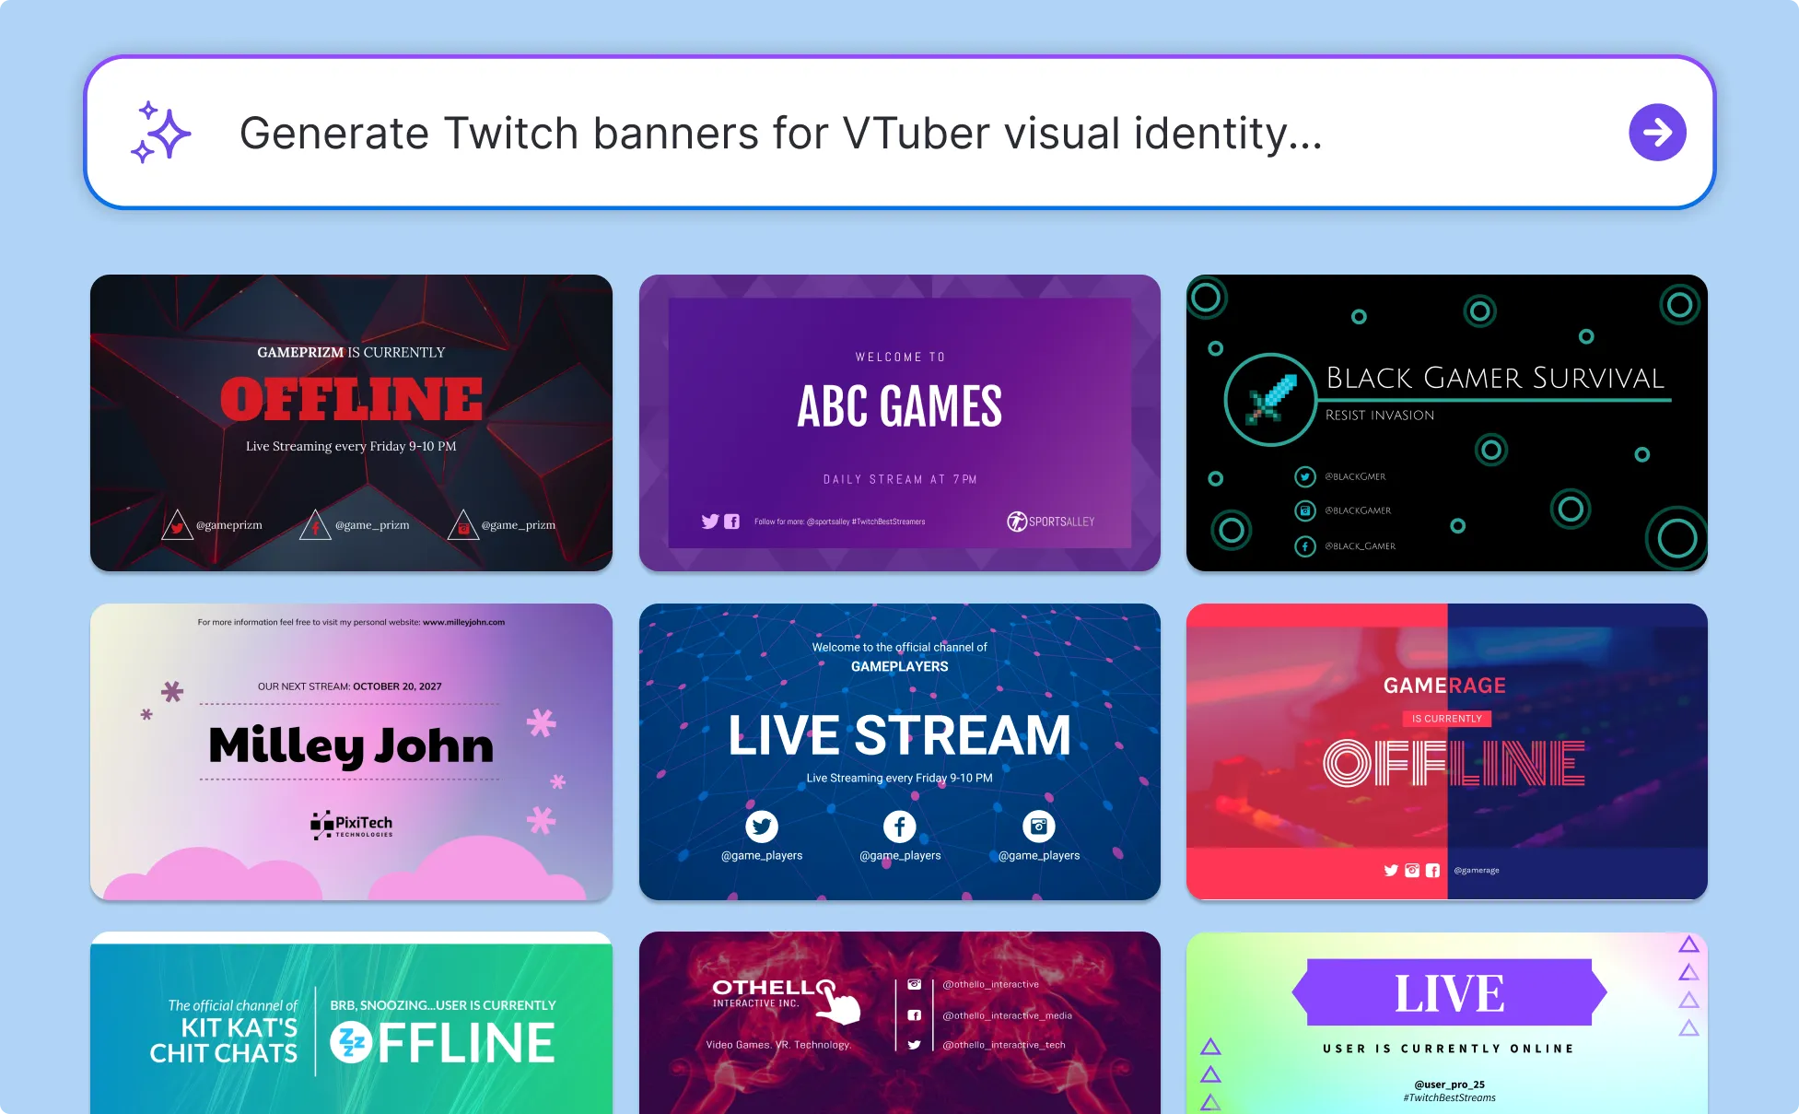Click the Instagram icon beside @BLACKGAMER handle
This screenshot has height=1114, width=1799.
[1305, 510]
